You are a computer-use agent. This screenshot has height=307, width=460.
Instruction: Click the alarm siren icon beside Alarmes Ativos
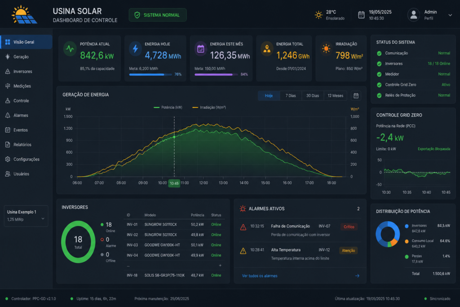(x=243, y=209)
